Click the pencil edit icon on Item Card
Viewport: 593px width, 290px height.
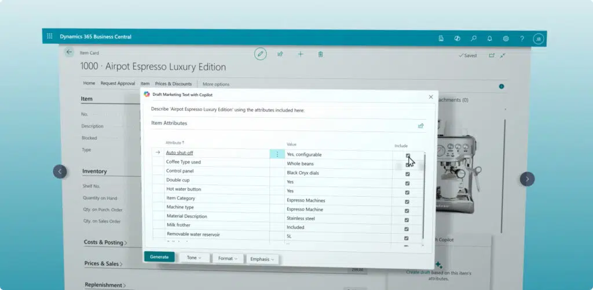tap(260, 54)
